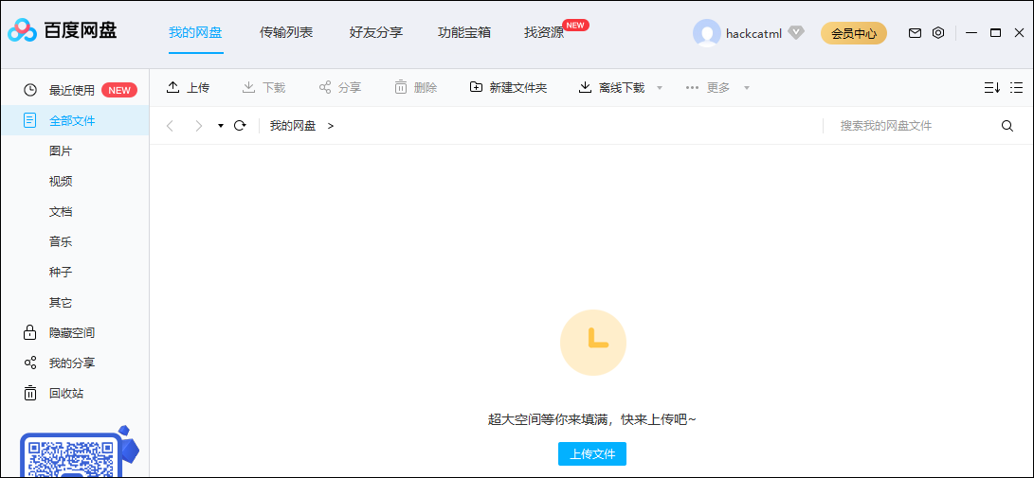The image size is (1034, 478).
Task: Click the blue 上传文件 button
Action: [592, 453]
